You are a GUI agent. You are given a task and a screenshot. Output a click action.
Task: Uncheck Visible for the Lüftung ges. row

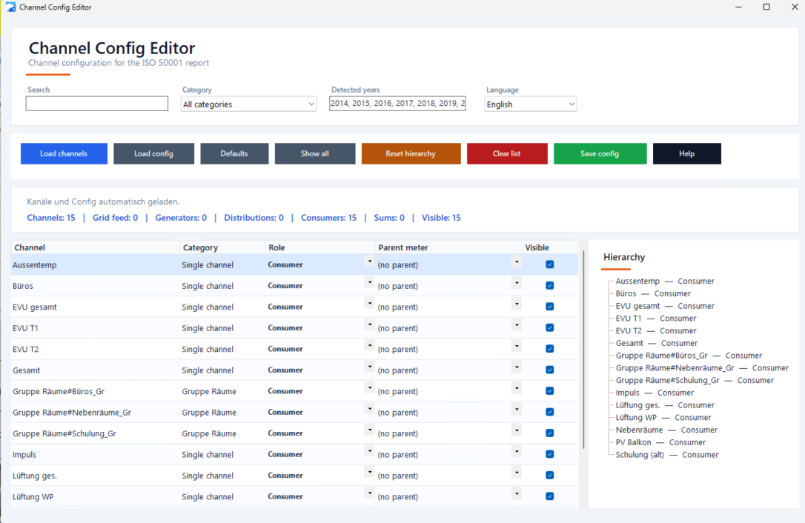550,475
